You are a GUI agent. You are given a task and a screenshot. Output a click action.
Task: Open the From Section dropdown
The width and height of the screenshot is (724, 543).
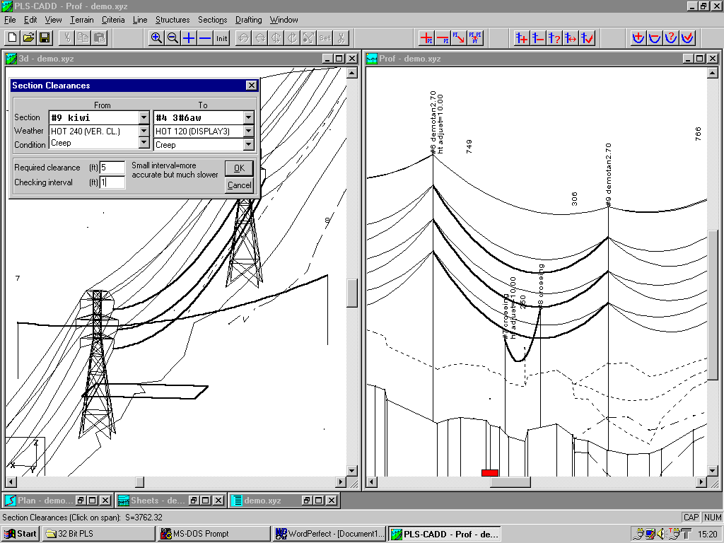coord(144,117)
